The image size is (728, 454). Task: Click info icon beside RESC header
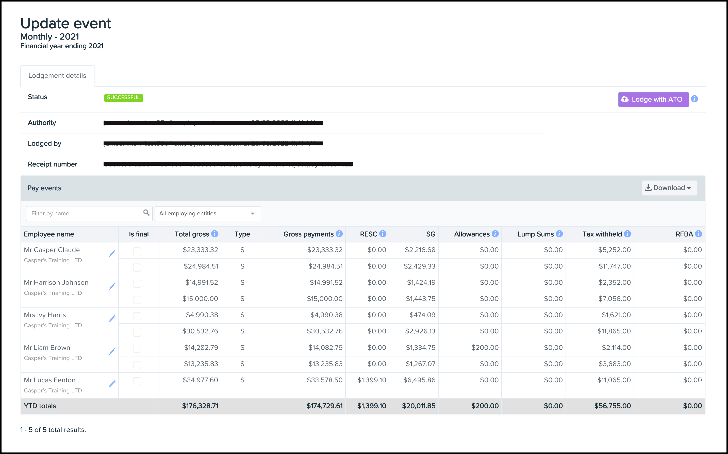383,234
